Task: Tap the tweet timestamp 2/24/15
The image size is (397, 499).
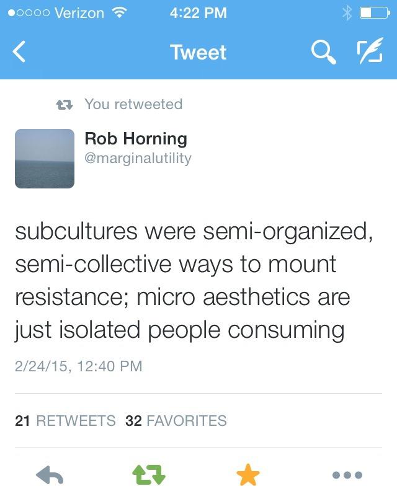Action: click(x=78, y=366)
